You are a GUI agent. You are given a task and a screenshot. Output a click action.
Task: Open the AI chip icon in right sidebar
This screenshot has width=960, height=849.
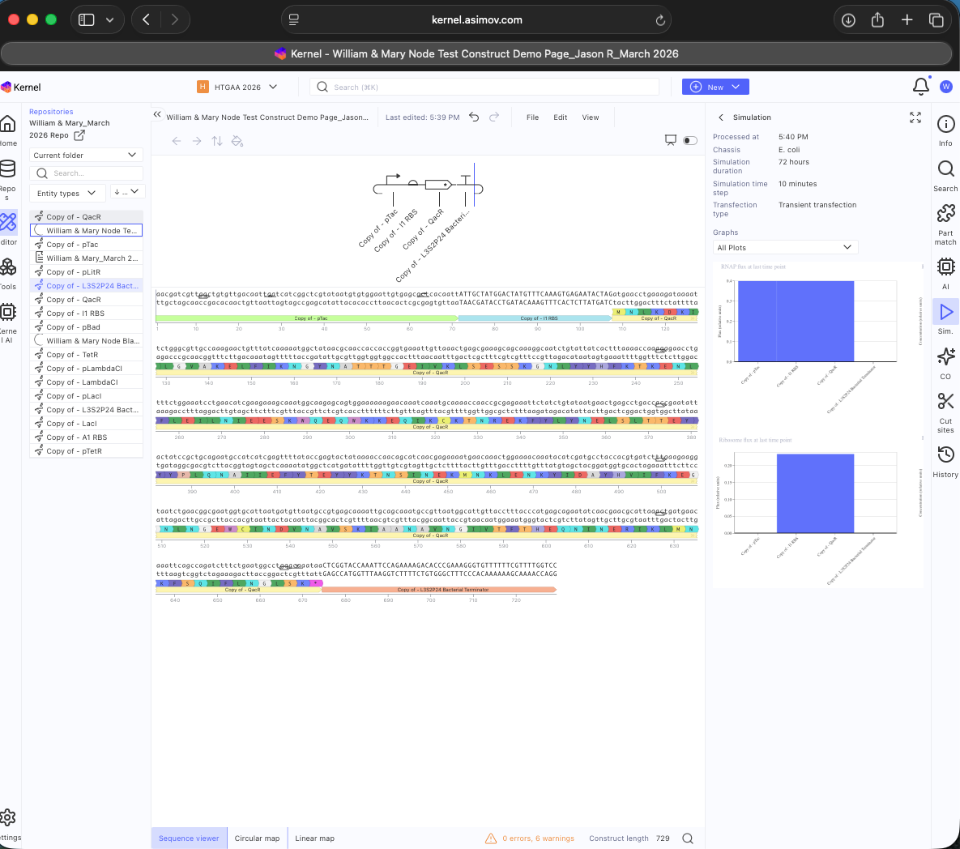[945, 267]
